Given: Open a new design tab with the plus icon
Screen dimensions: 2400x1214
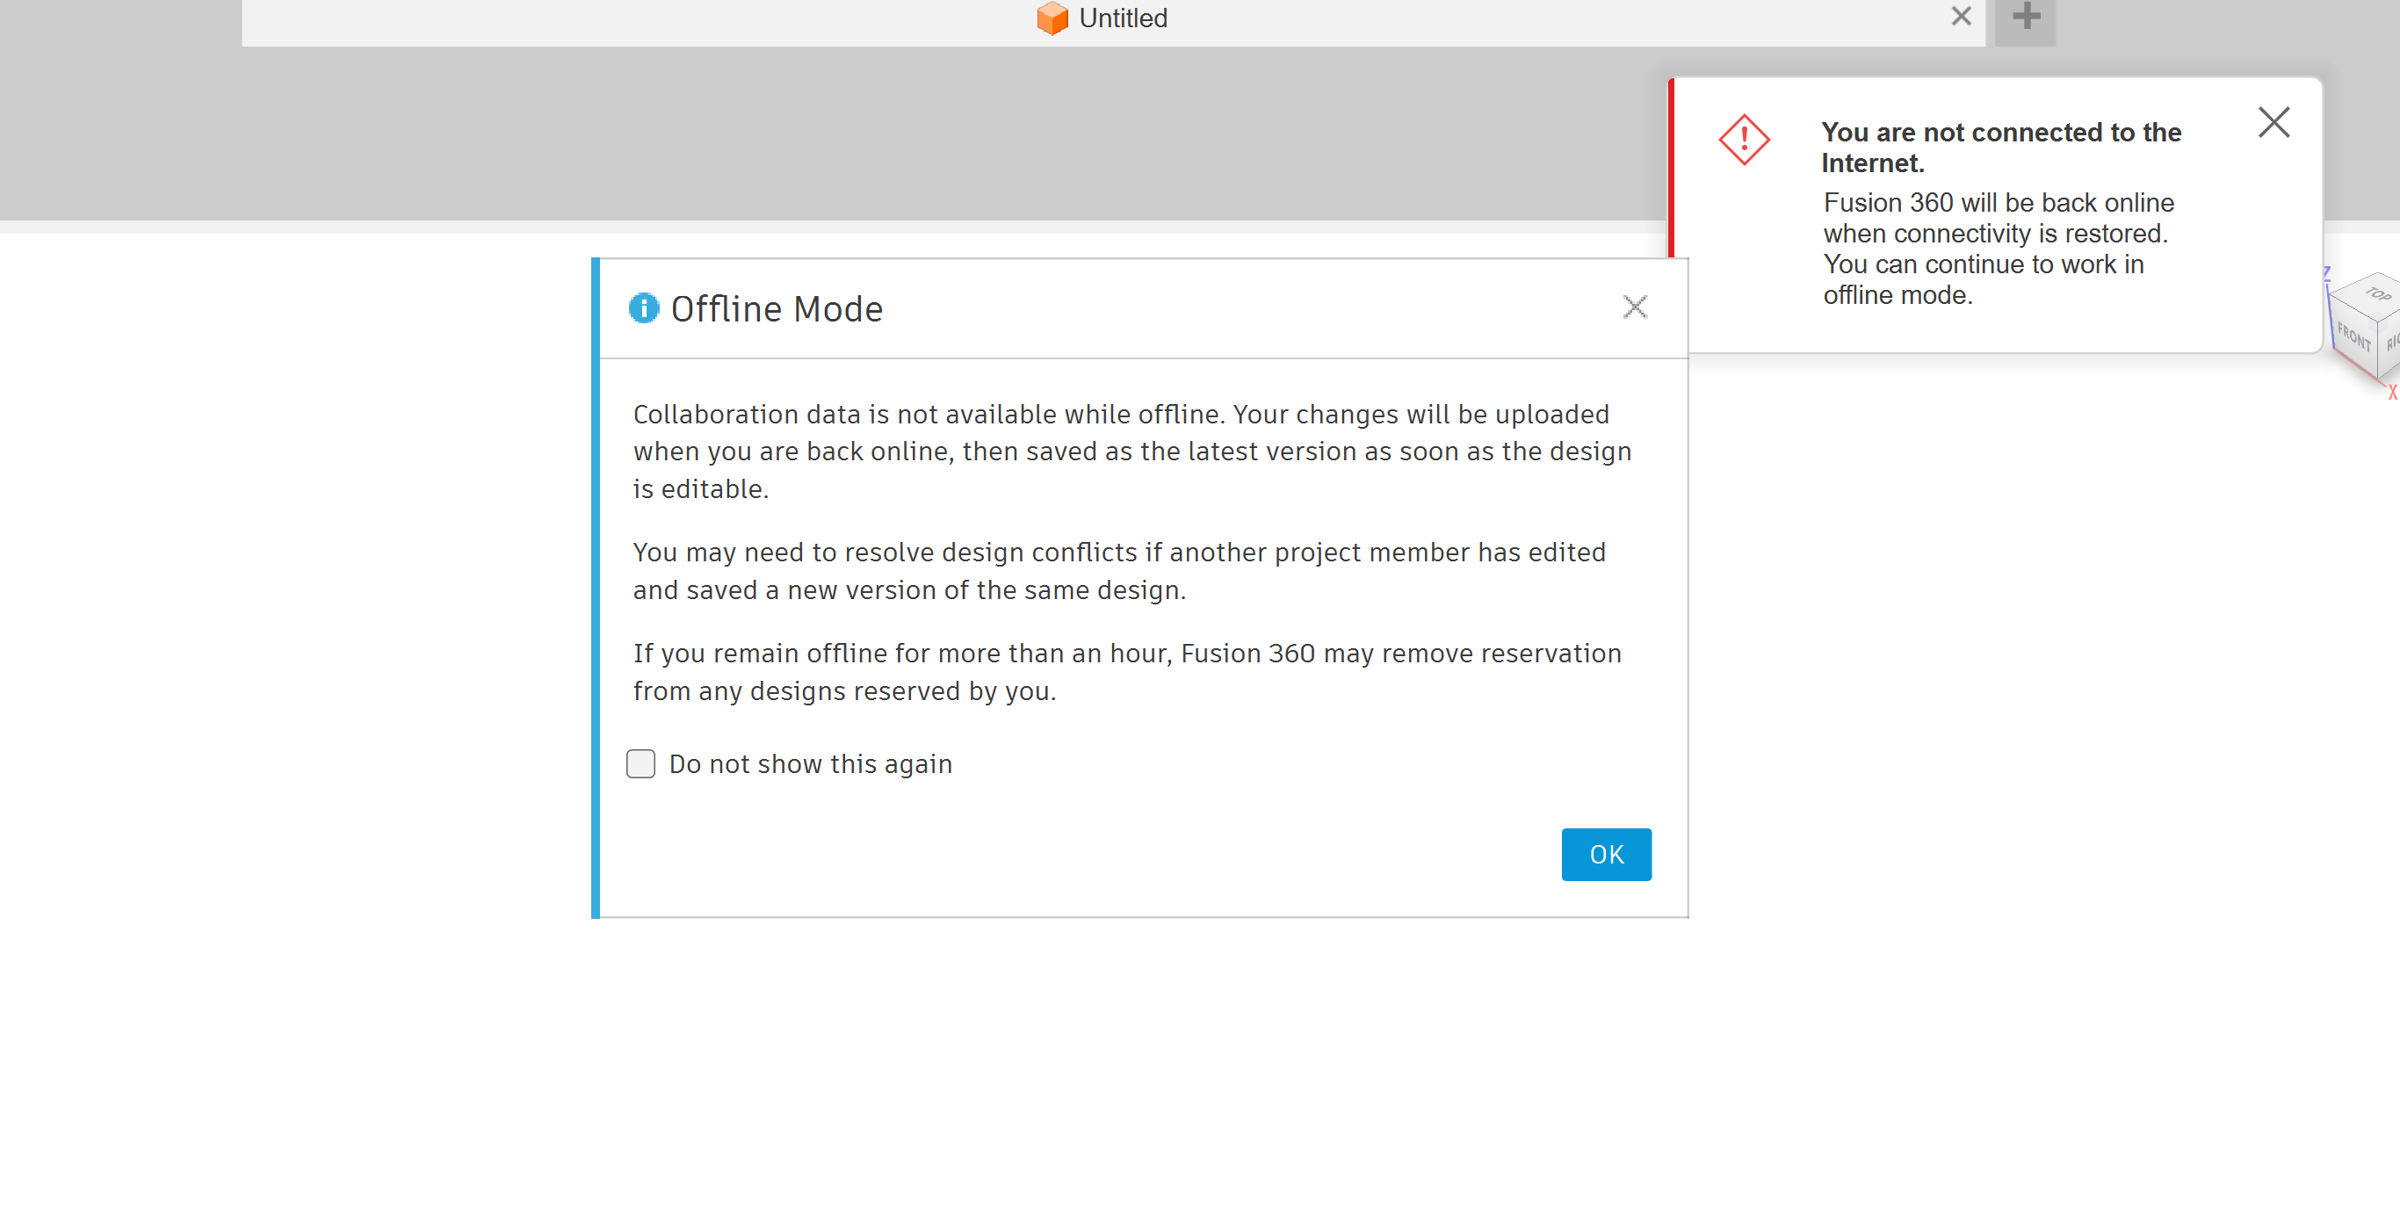Looking at the screenshot, I should pyautogui.click(x=2026, y=17).
